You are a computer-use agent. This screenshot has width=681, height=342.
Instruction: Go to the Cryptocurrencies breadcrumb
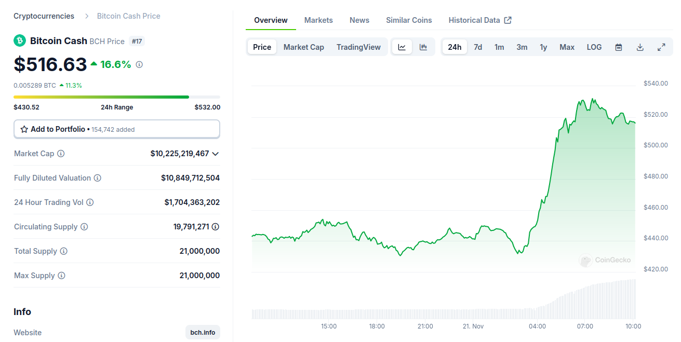coord(44,16)
